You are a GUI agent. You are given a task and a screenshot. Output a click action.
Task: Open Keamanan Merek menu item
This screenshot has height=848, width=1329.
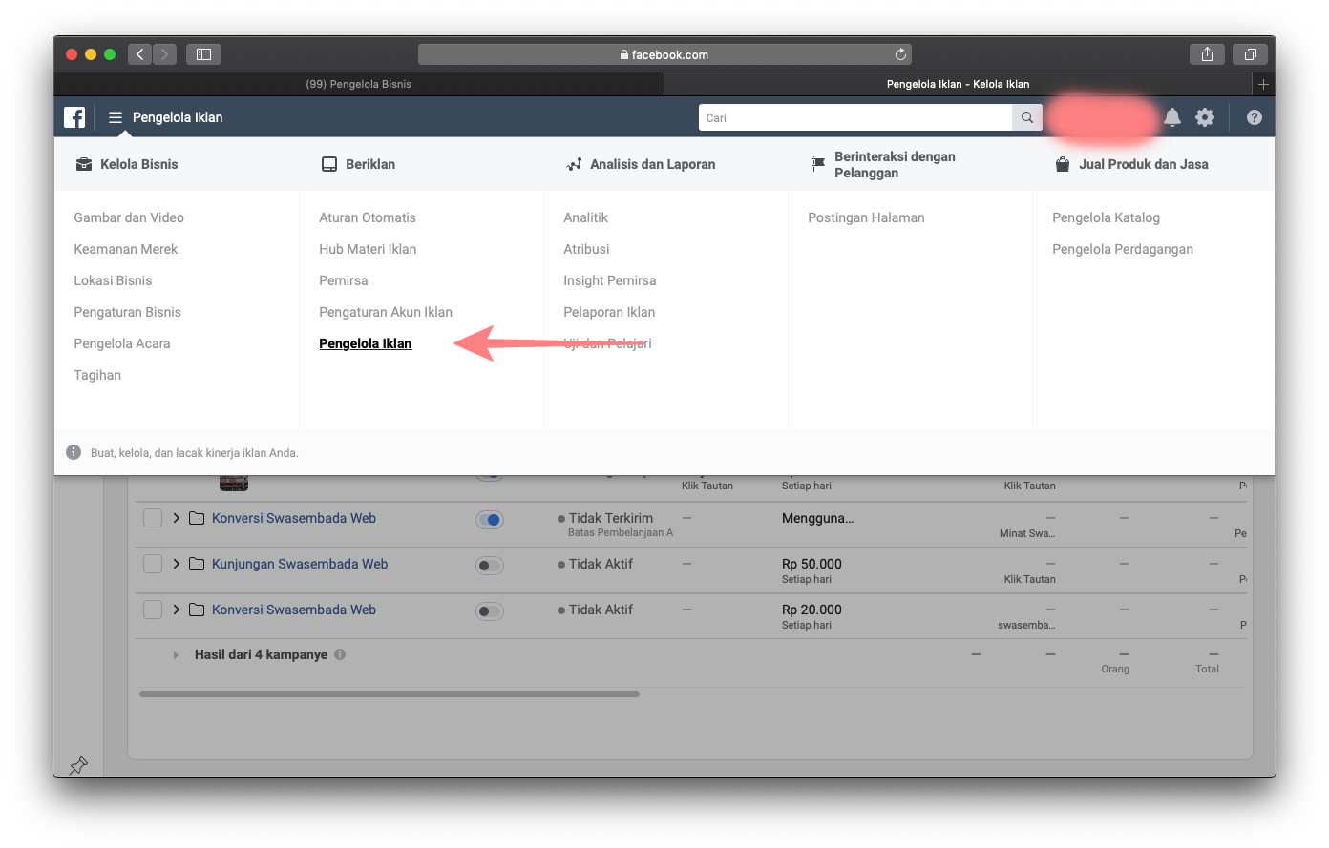tap(126, 249)
